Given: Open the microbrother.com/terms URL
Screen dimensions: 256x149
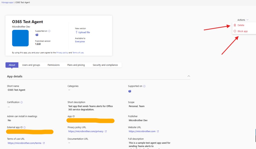Looking at the screenshot, I should point(25,143).
